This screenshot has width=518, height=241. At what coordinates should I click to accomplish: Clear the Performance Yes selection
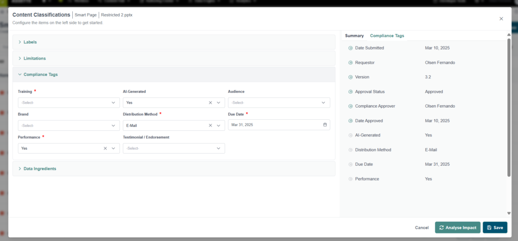point(105,148)
